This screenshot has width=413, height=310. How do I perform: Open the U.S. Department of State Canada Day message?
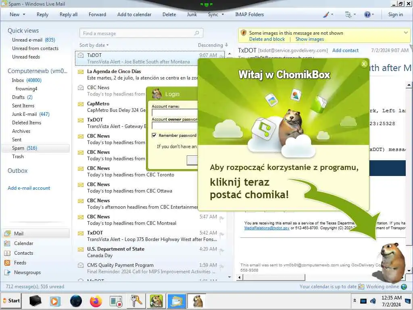(150, 252)
